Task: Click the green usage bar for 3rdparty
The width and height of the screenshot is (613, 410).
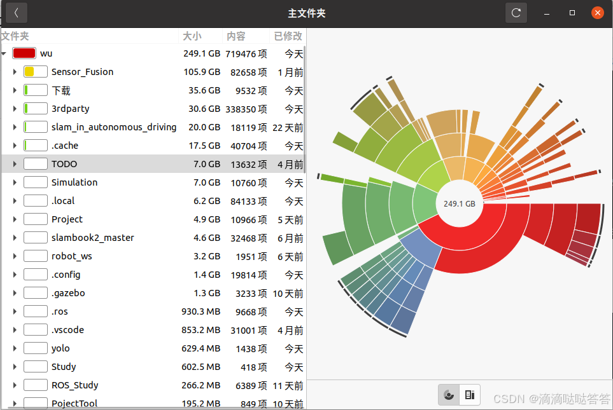Action: coord(35,109)
